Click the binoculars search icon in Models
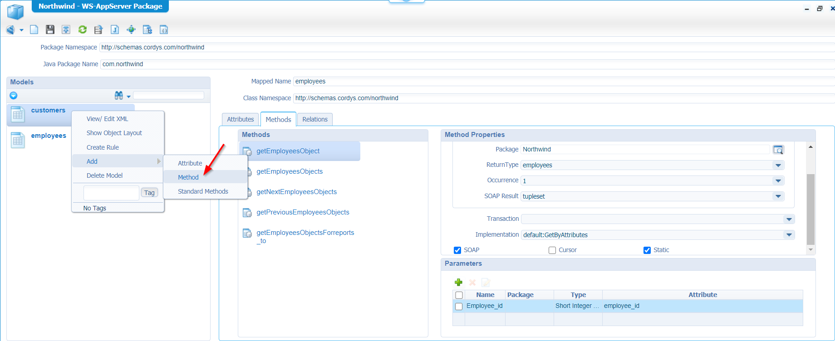This screenshot has height=341, width=835. tap(119, 95)
